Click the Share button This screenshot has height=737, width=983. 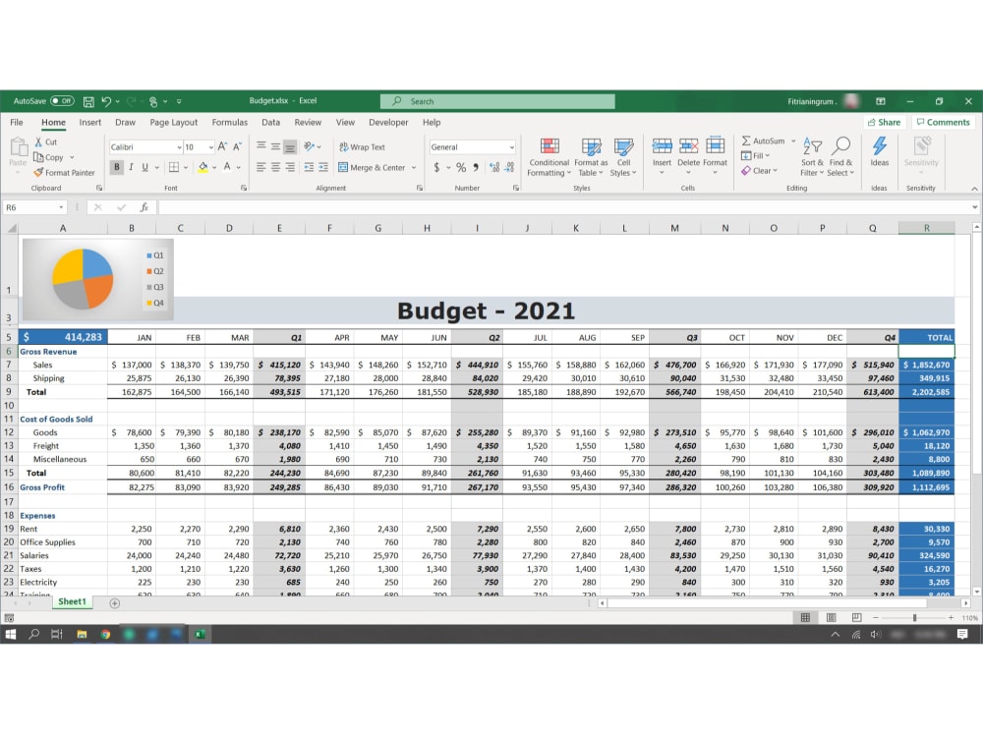click(884, 122)
